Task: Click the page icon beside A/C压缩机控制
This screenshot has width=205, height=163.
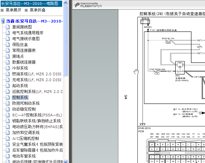Action: pyautogui.click(x=8, y=139)
